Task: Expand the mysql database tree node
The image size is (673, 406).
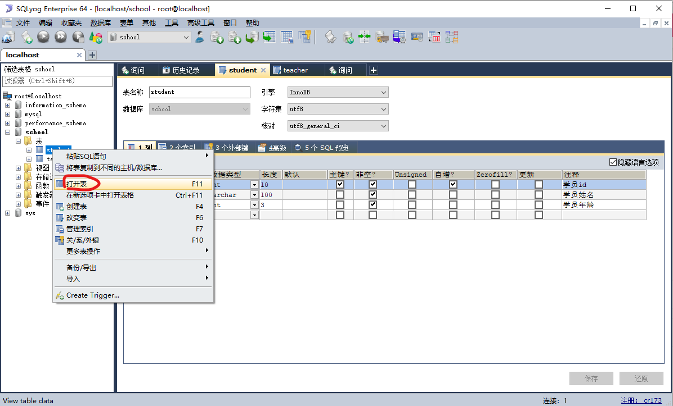Action: [x=7, y=114]
